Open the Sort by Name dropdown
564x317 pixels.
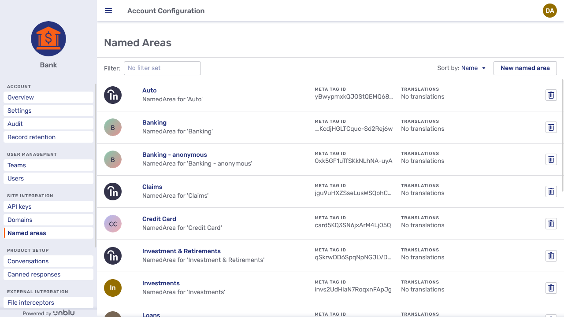point(469,68)
